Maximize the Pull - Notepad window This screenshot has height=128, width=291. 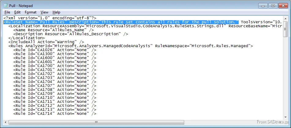(x=273, y=6)
